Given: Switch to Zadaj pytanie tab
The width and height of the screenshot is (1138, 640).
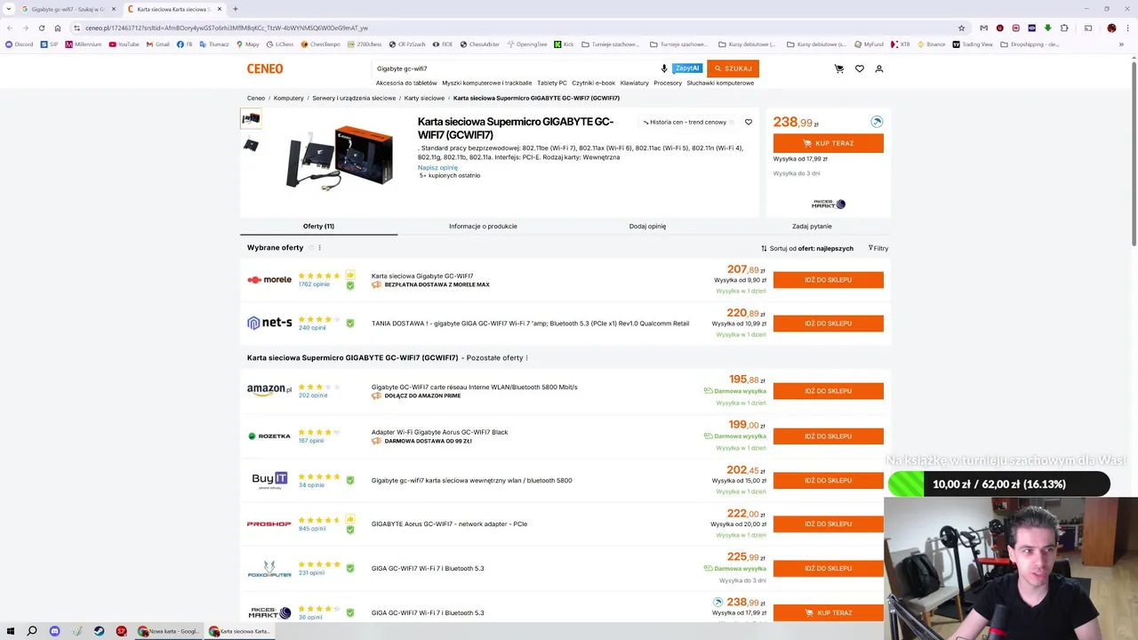Looking at the screenshot, I should (812, 226).
